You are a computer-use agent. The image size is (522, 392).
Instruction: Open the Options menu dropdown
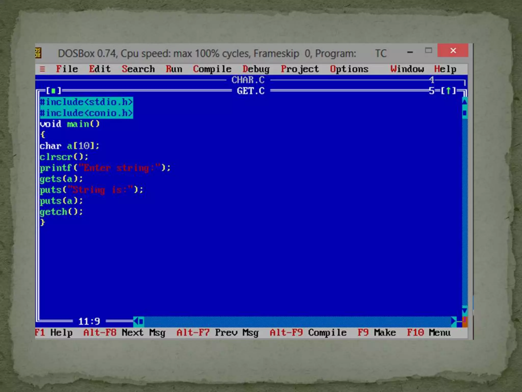349,69
